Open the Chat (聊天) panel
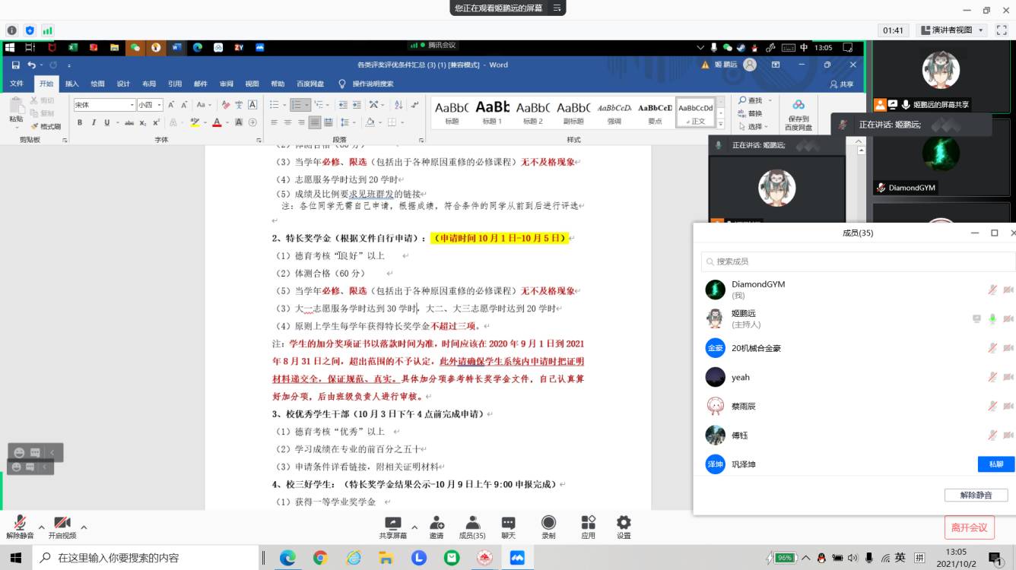 pyautogui.click(x=508, y=527)
